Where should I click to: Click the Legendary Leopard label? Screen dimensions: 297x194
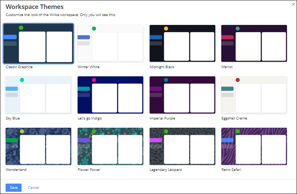click(166, 170)
